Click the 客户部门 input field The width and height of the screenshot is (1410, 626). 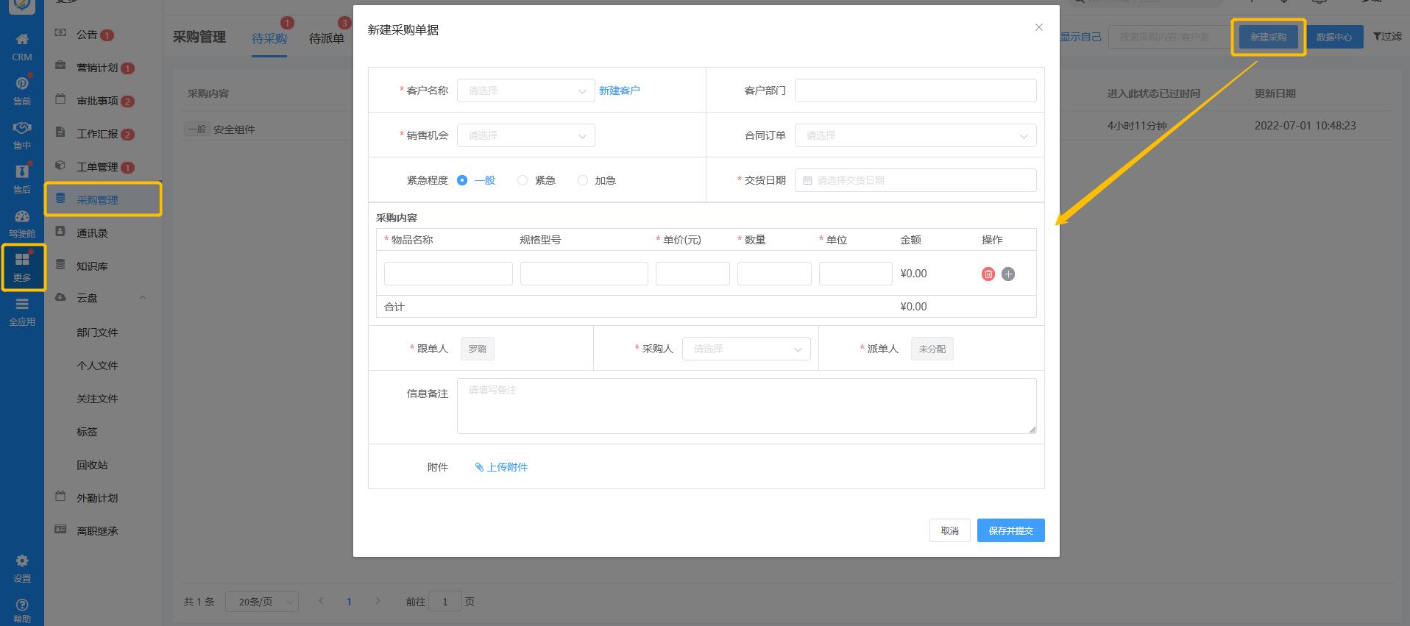click(915, 90)
